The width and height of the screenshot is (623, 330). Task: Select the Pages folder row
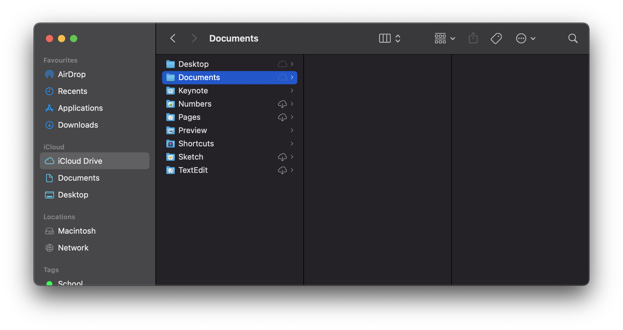pos(189,117)
